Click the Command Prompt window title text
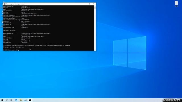This screenshot has height=102, width=182. [15, 4]
